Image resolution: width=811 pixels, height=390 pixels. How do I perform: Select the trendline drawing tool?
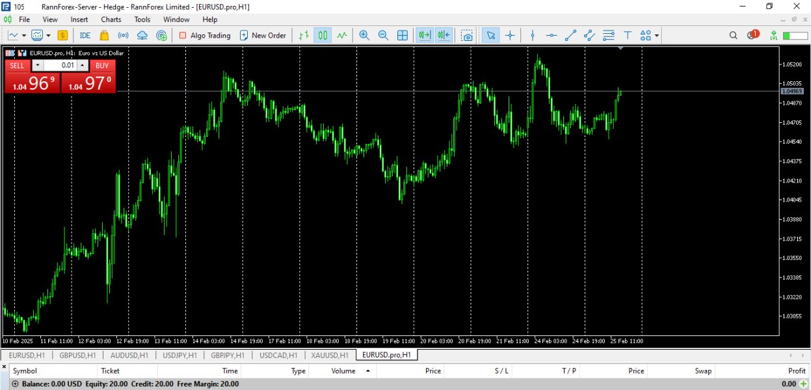(570, 36)
